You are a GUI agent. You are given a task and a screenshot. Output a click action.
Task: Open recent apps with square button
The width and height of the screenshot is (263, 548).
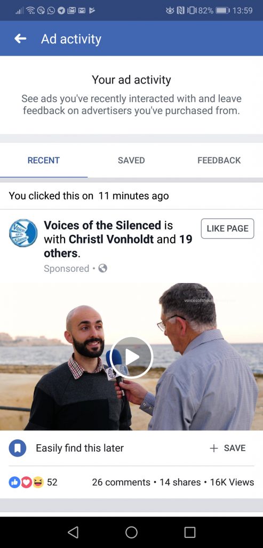(190, 532)
